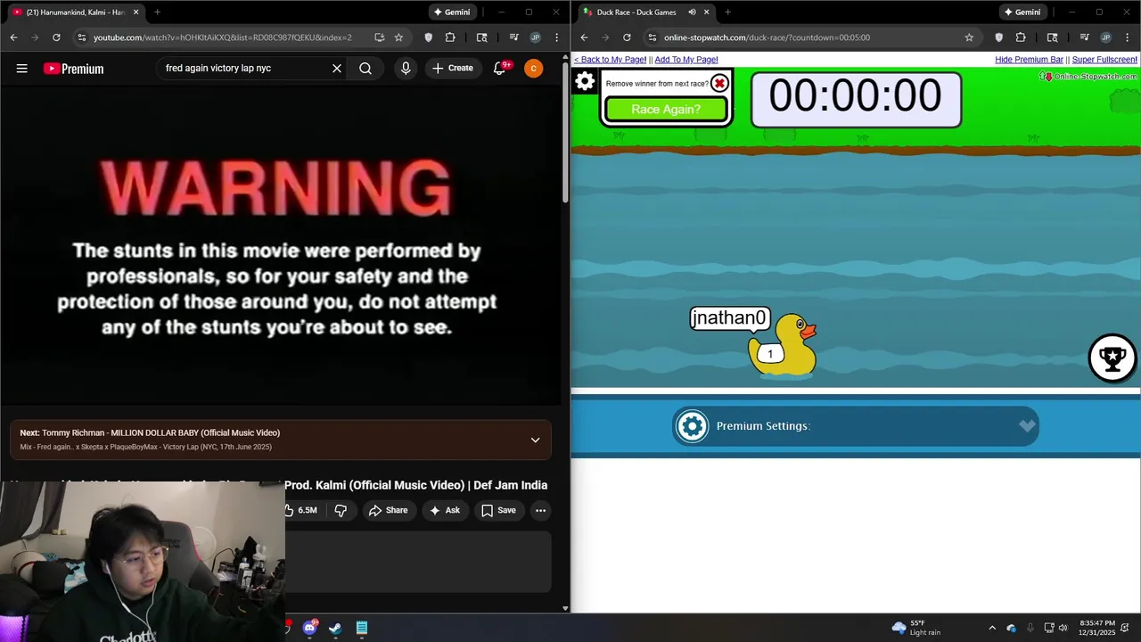Show hidden system tray icons chevron

point(992,628)
